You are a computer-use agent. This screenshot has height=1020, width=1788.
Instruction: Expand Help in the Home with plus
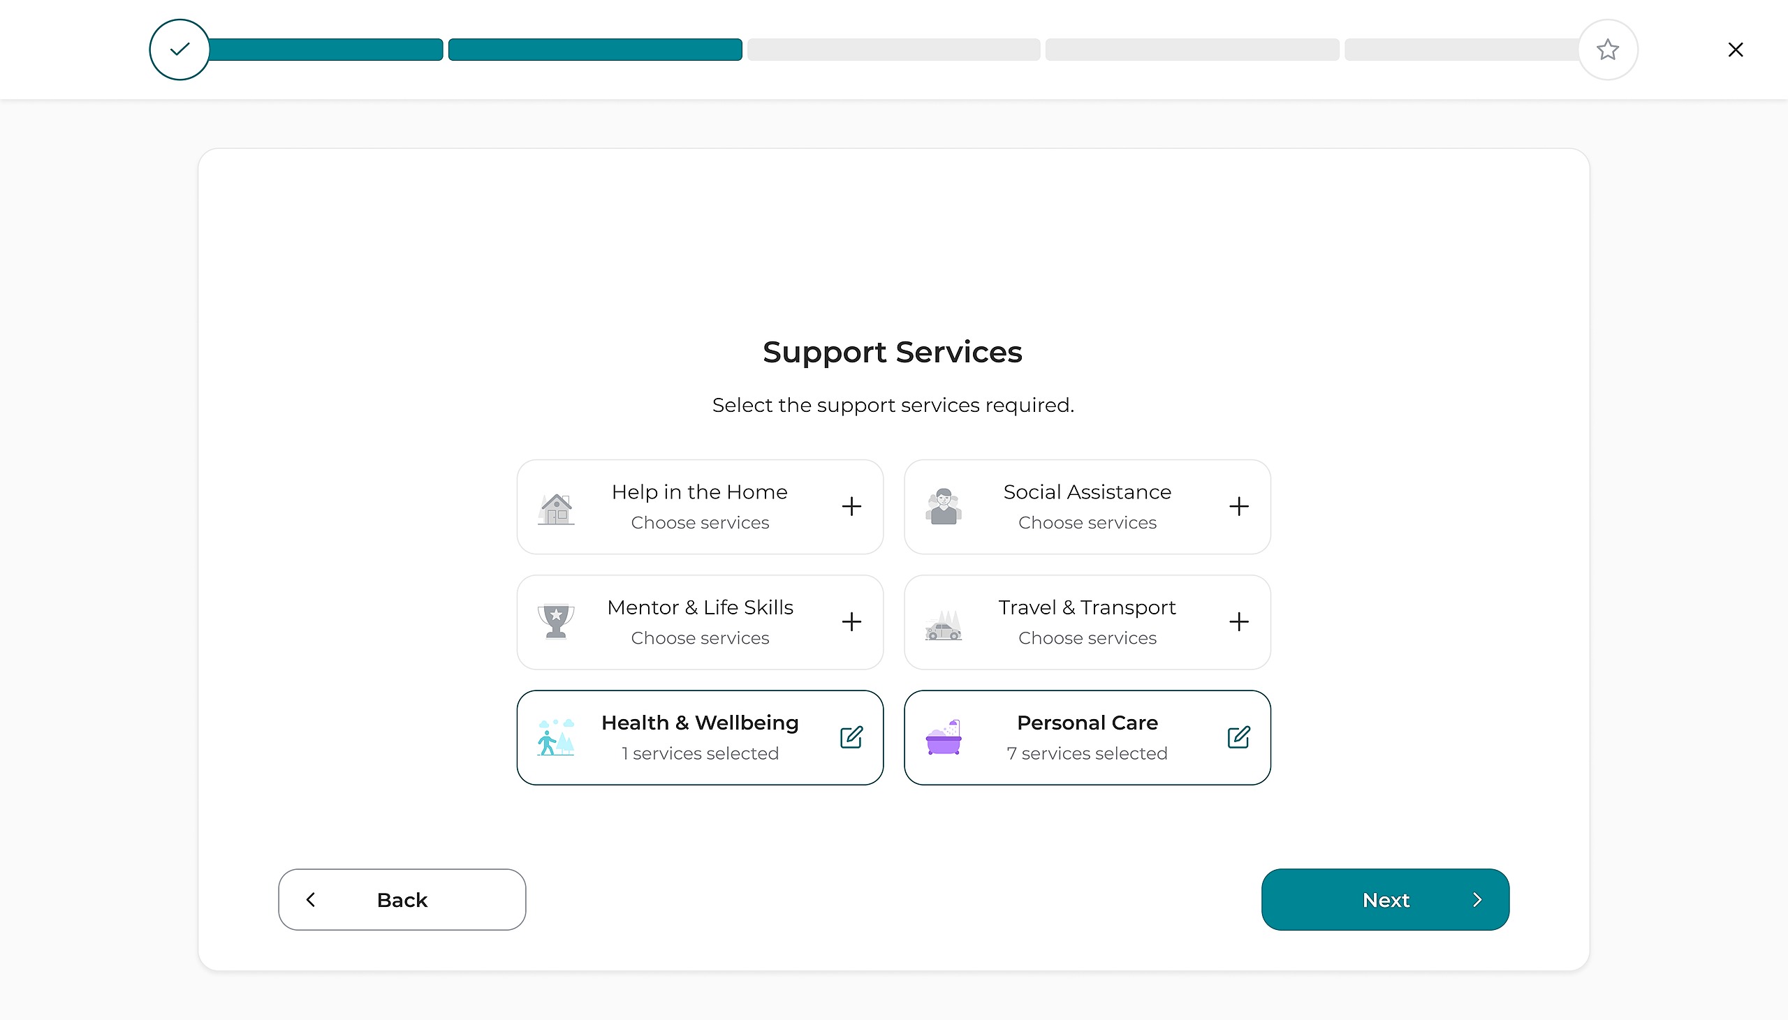click(x=851, y=506)
